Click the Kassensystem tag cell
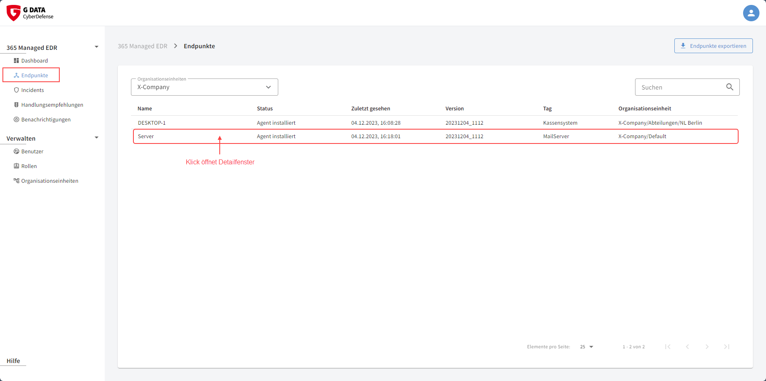Viewport: 766px width, 381px height. pyautogui.click(x=560, y=123)
